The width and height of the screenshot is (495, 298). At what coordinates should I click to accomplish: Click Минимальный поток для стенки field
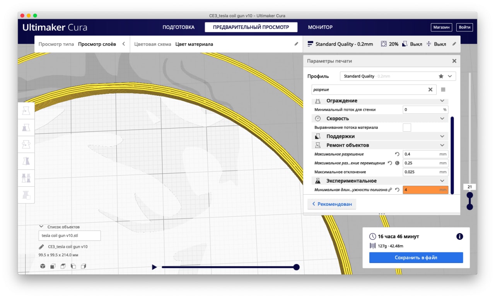click(425, 110)
